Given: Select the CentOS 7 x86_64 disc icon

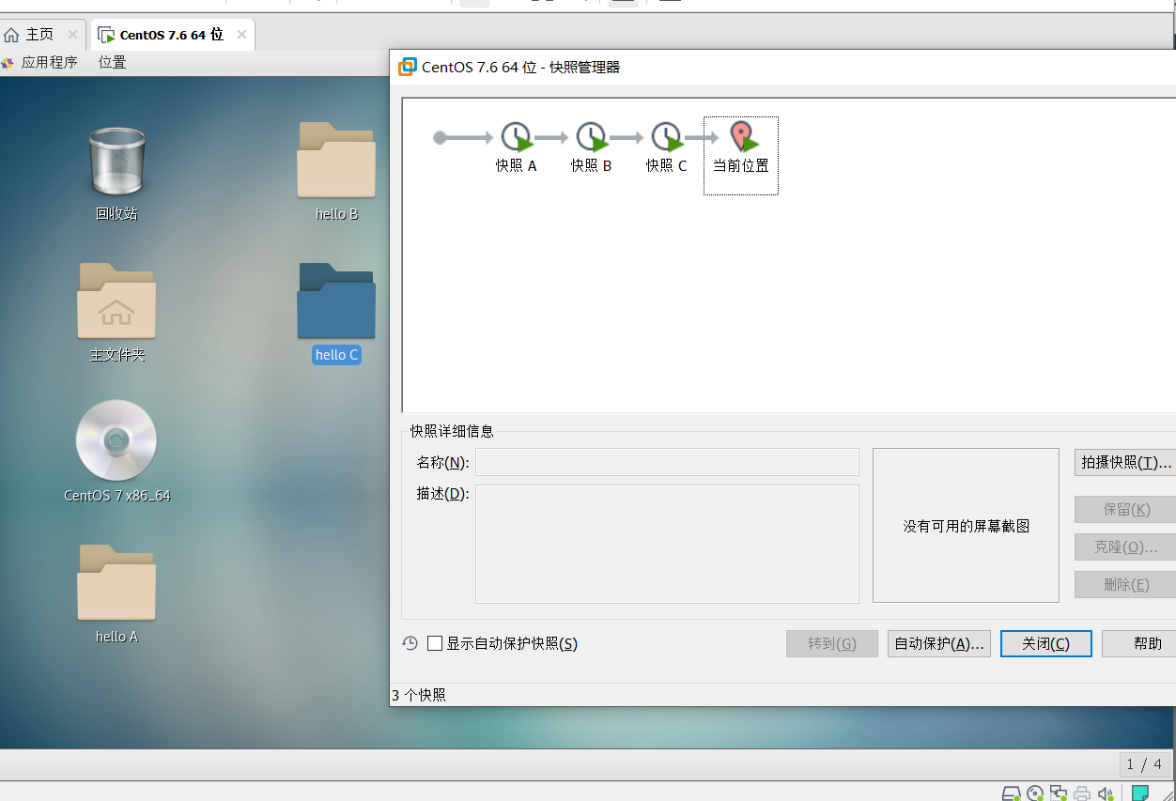Looking at the screenshot, I should click(x=116, y=440).
